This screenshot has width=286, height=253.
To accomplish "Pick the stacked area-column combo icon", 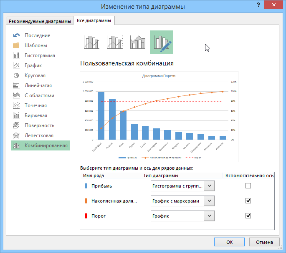I will click(138, 42).
